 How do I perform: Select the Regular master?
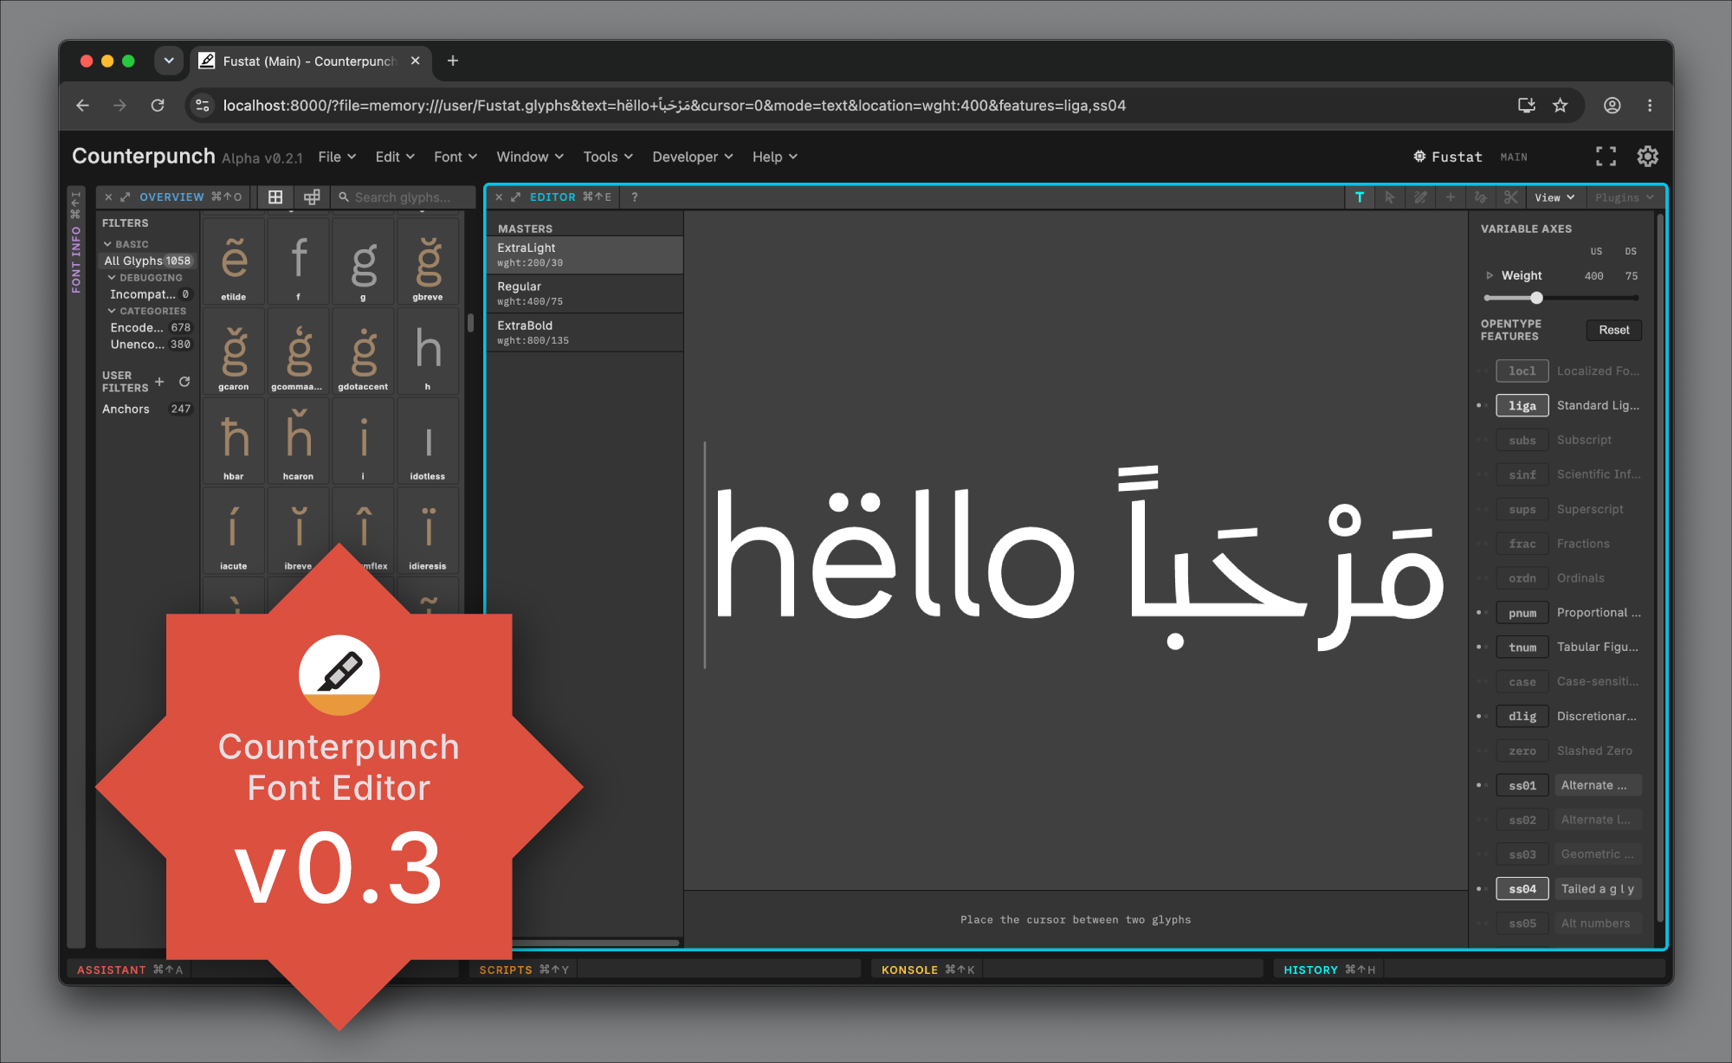(585, 294)
